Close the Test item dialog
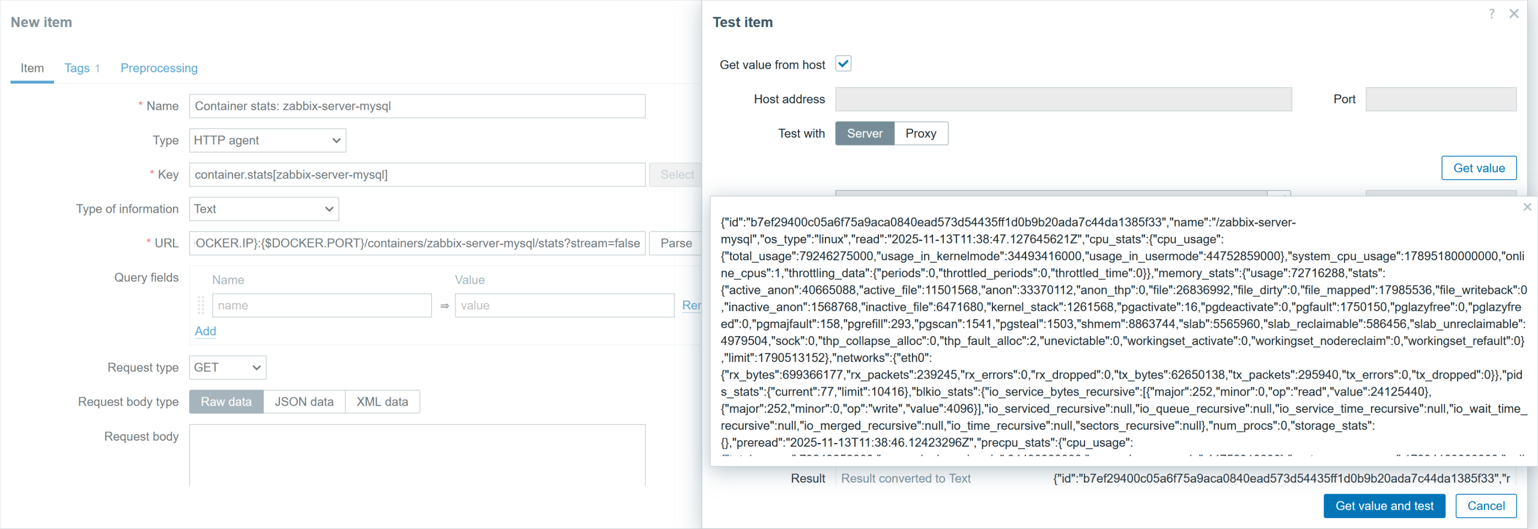This screenshot has height=529, width=1538. coord(1514,14)
